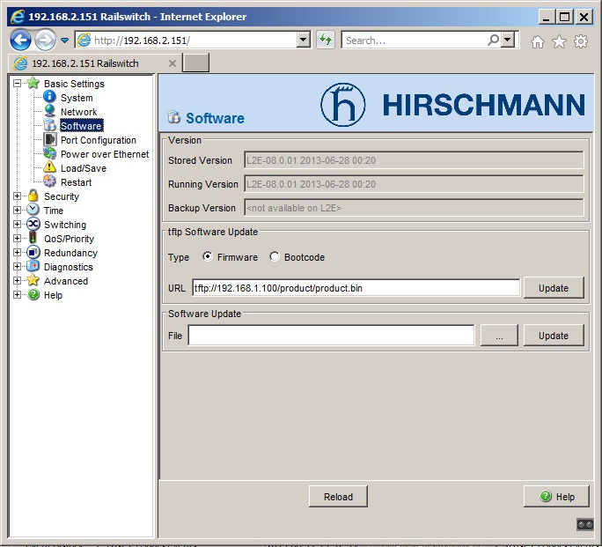Open Internet Explorer favorites star icon
Image resolution: width=602 pixels, height=547 pixels.
click(559, 41)
